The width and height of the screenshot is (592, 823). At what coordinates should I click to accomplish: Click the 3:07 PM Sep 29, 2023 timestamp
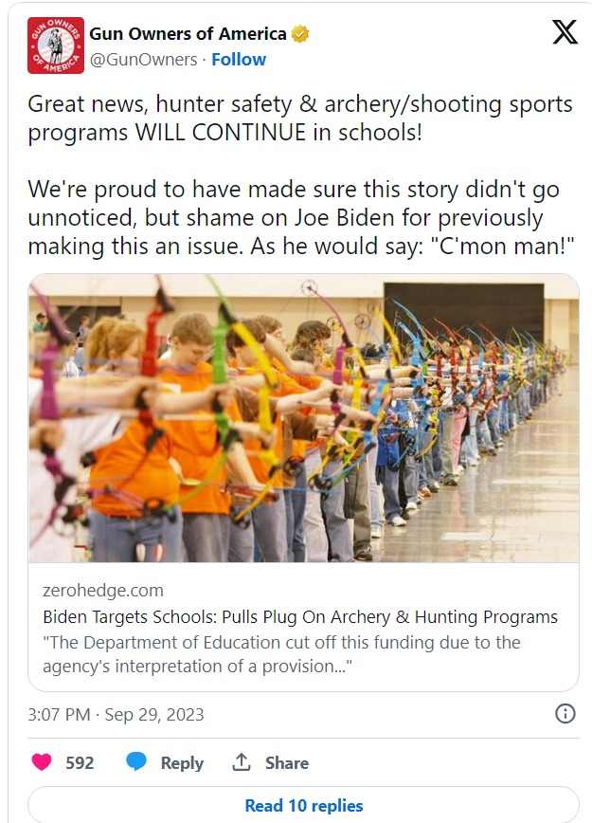point(116,714)
